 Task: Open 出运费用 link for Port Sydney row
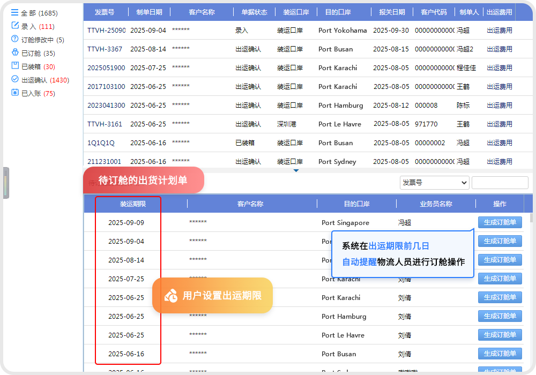500,162
